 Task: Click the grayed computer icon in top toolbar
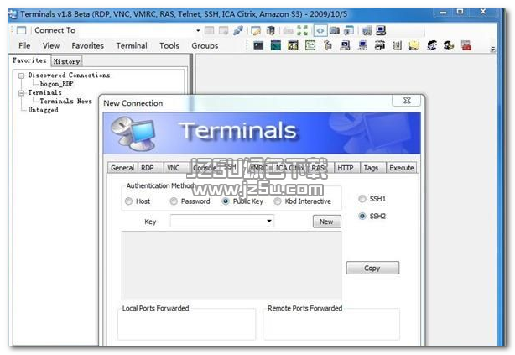pyautogui.click(x=367, y=30)
